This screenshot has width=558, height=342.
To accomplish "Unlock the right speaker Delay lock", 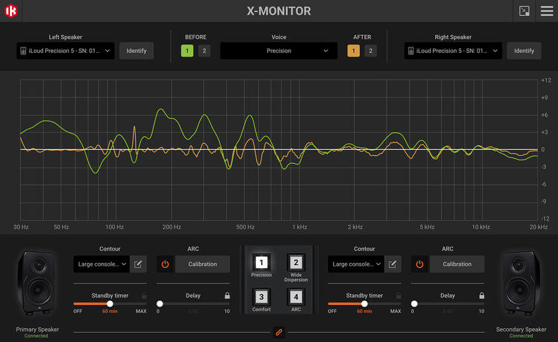I will coord(482,296).
